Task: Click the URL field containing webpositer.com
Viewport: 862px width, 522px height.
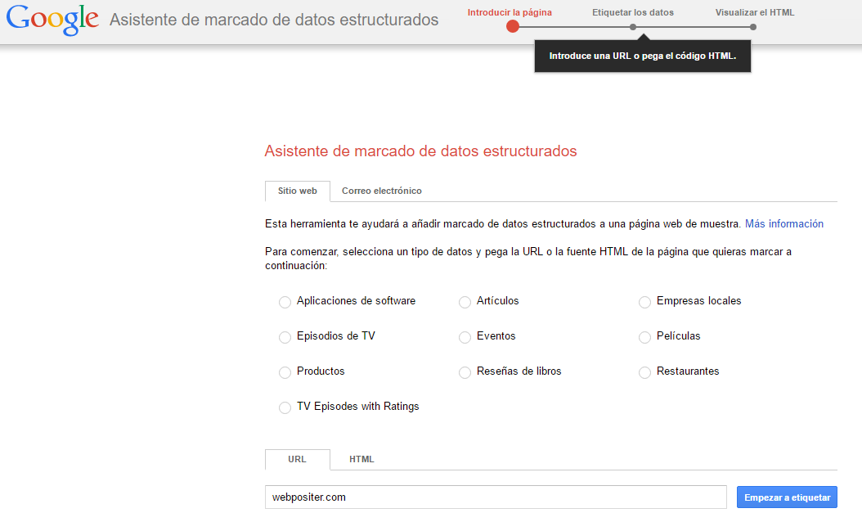Action: (x=496, y=497)
